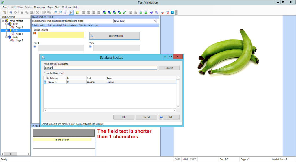Click the Undo arrow in the toolbar
This screenshot has height=162, width=296.
pyautogui.click(x=11, y=12)
